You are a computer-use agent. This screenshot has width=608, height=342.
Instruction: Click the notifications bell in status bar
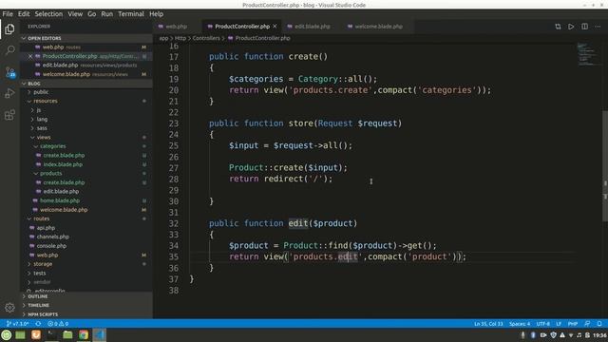[x=599, y=323]
